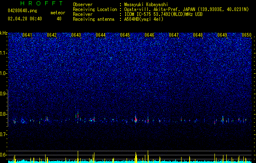The width and height of the screenshot is (256, 163).
Task: Click the strong meteor echo near 0645
Action: tap(136, 119)
